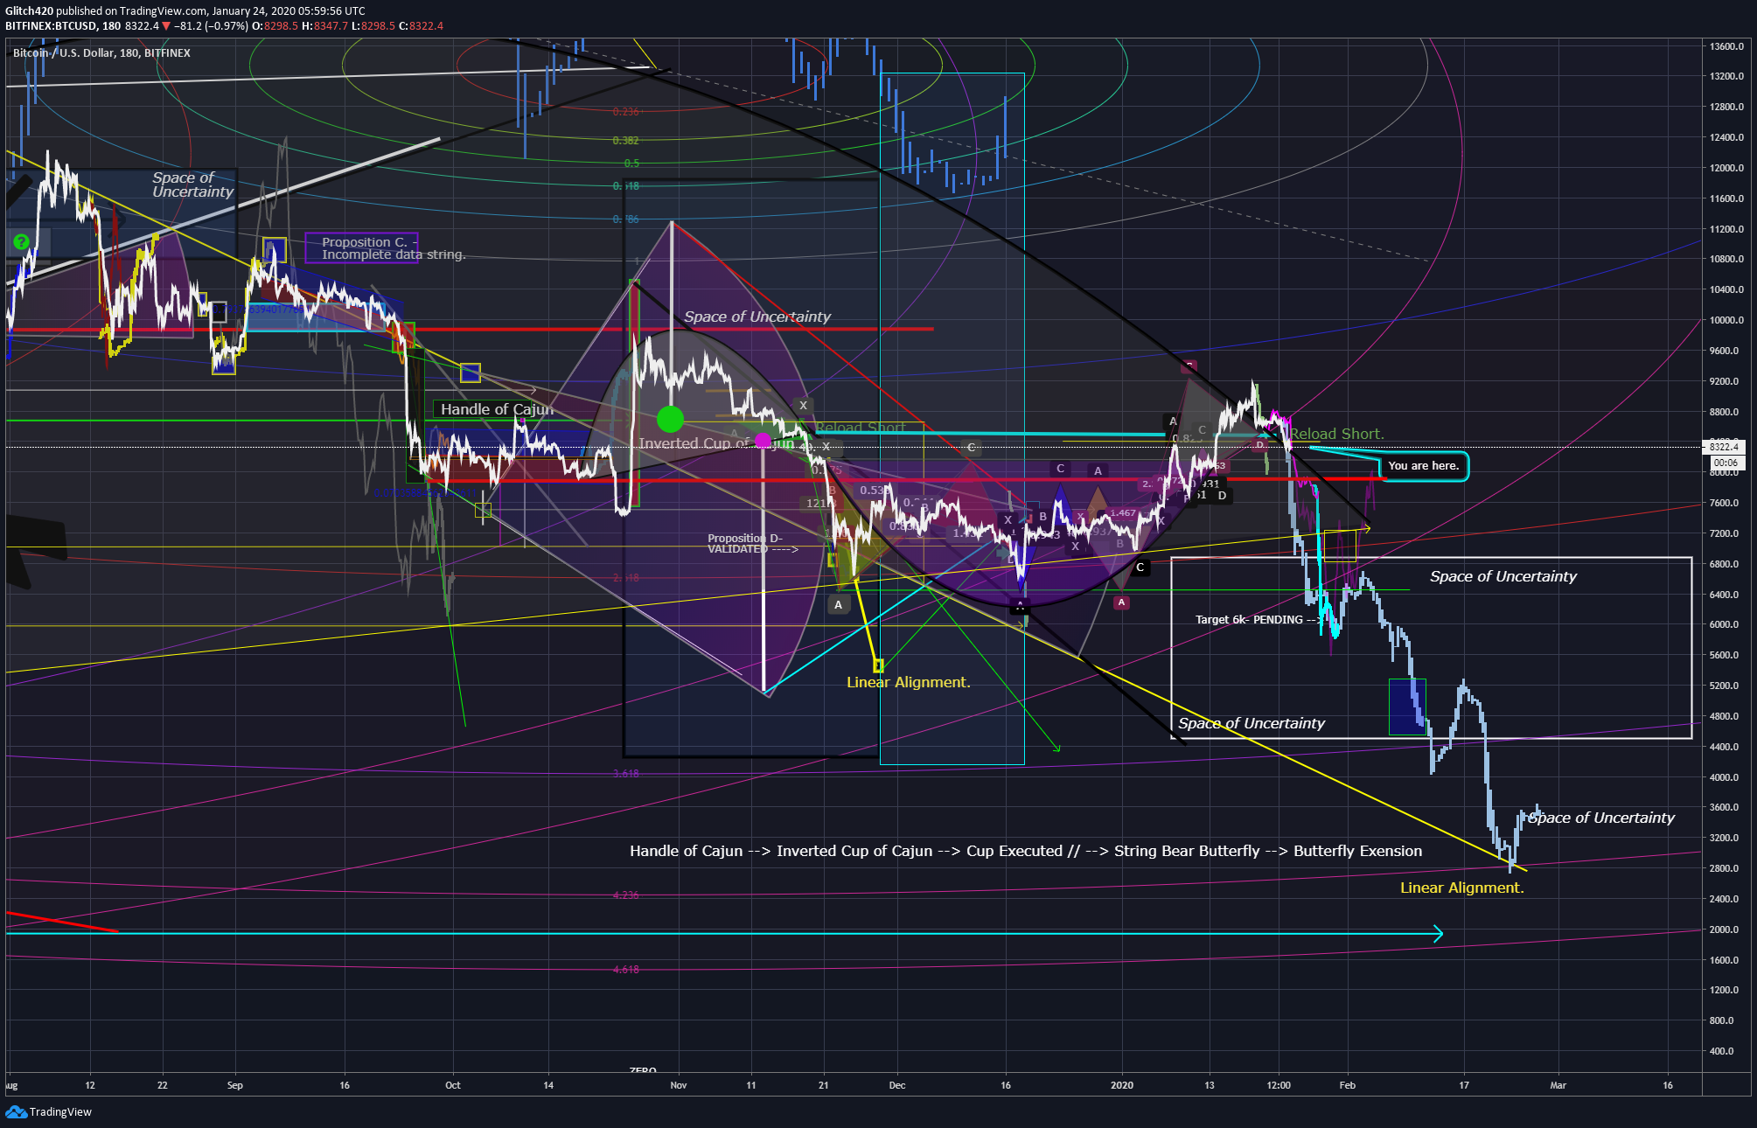Screen dimensions: 1757x1128
Task: Select the large green circle marker
Action: click(x=670, y=419)
